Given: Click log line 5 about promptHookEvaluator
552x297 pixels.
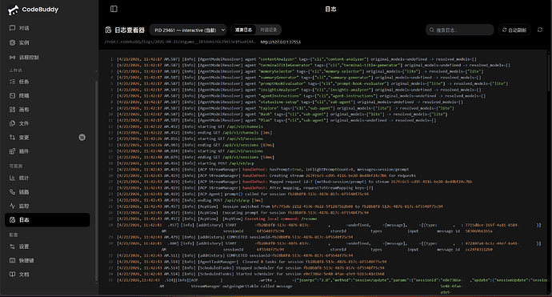Looking at the screenshot, I should pyautogui.click(x=313, y=83).
